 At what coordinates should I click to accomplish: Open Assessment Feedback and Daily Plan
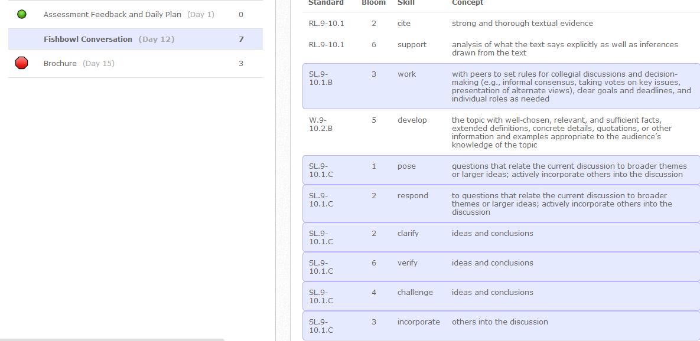(x=112, y=14)
